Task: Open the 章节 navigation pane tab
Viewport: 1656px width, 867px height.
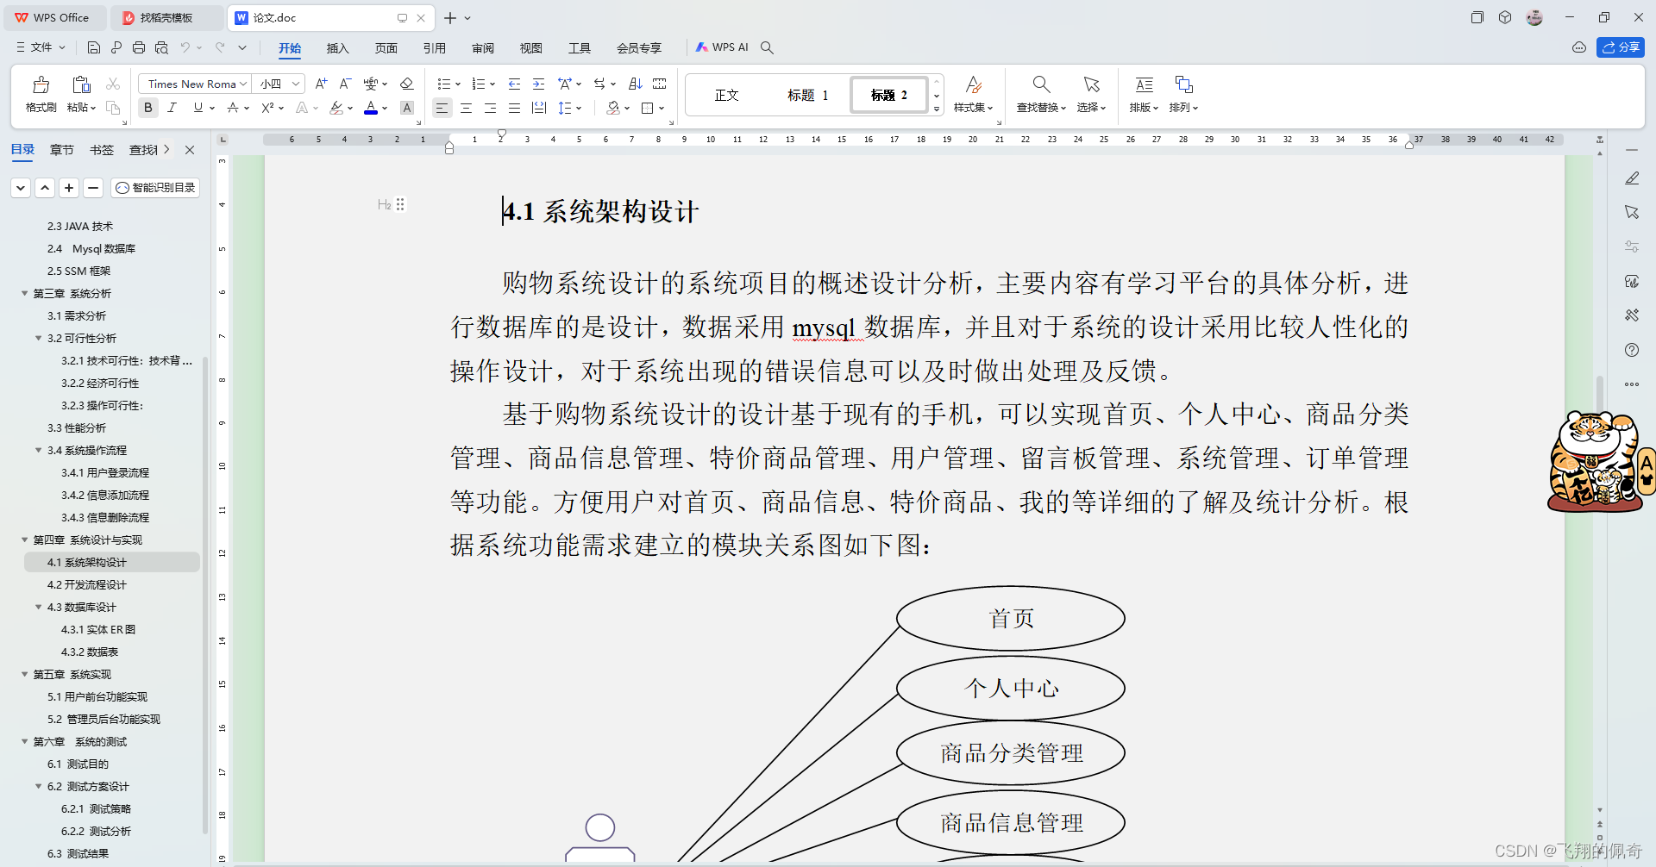Action: (62, 150)
